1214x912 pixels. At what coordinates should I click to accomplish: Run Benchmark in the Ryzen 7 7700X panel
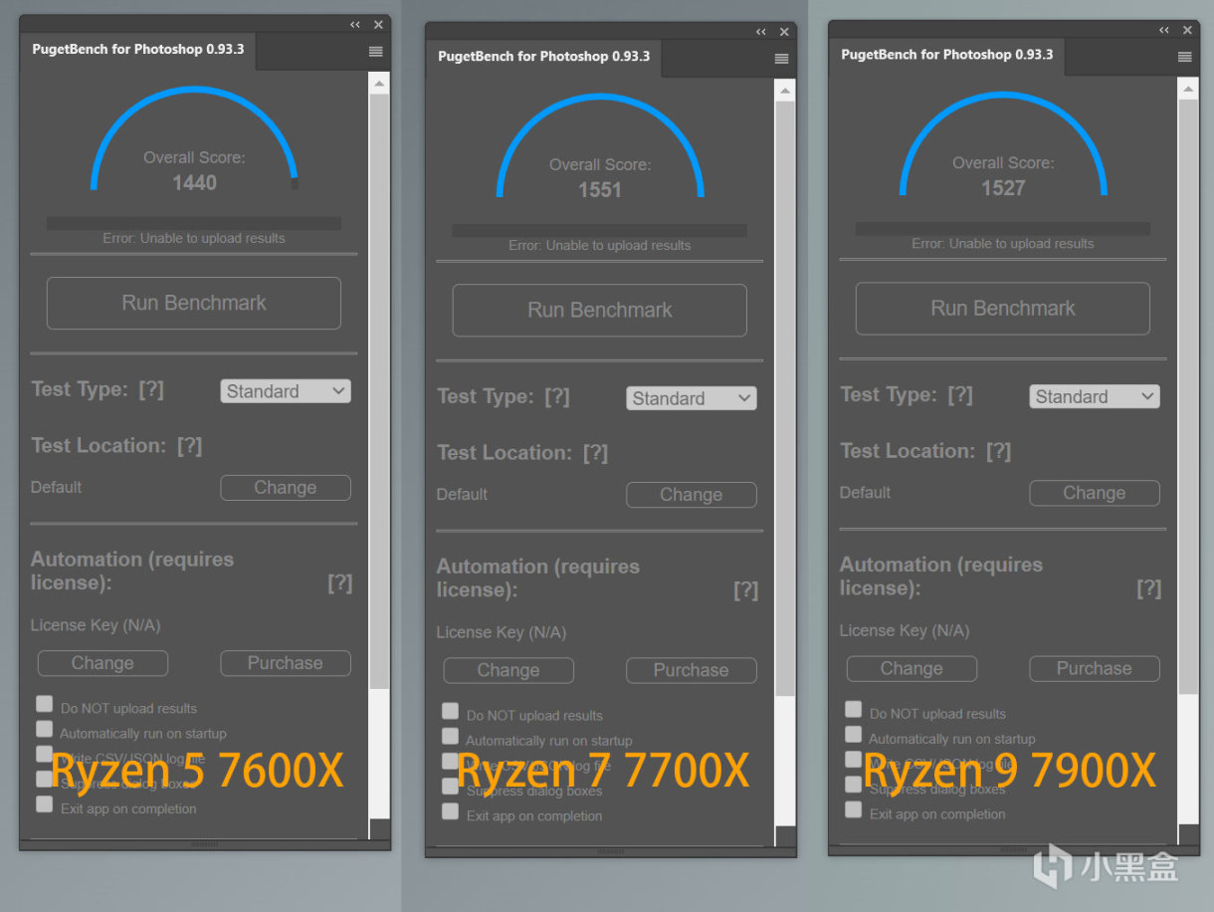coord(600,310)
